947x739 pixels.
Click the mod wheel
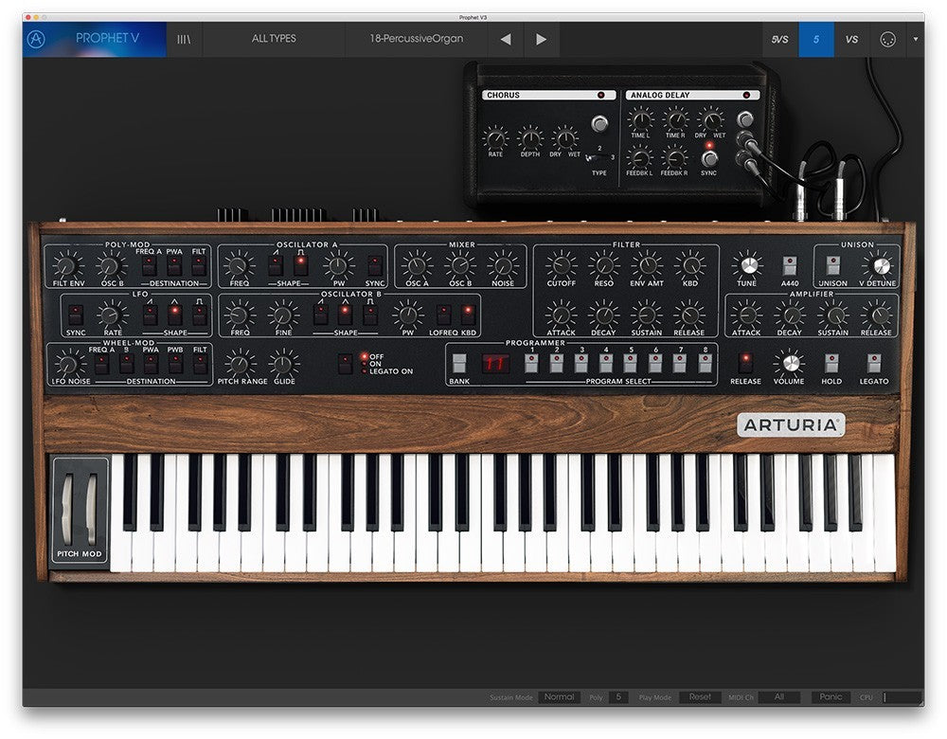(x=91, y=509)
